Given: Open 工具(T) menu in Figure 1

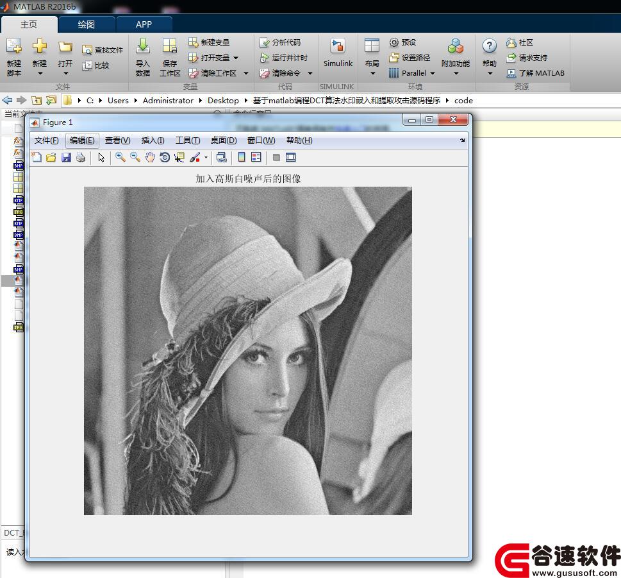Looking at the screenshot, I should pos(188,140).
